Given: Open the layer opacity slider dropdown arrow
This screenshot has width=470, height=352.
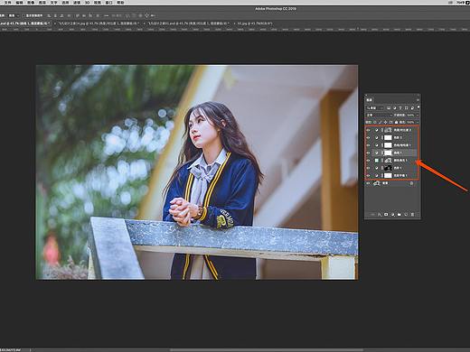Looking at the screenshot, I should tap(418, 116).
